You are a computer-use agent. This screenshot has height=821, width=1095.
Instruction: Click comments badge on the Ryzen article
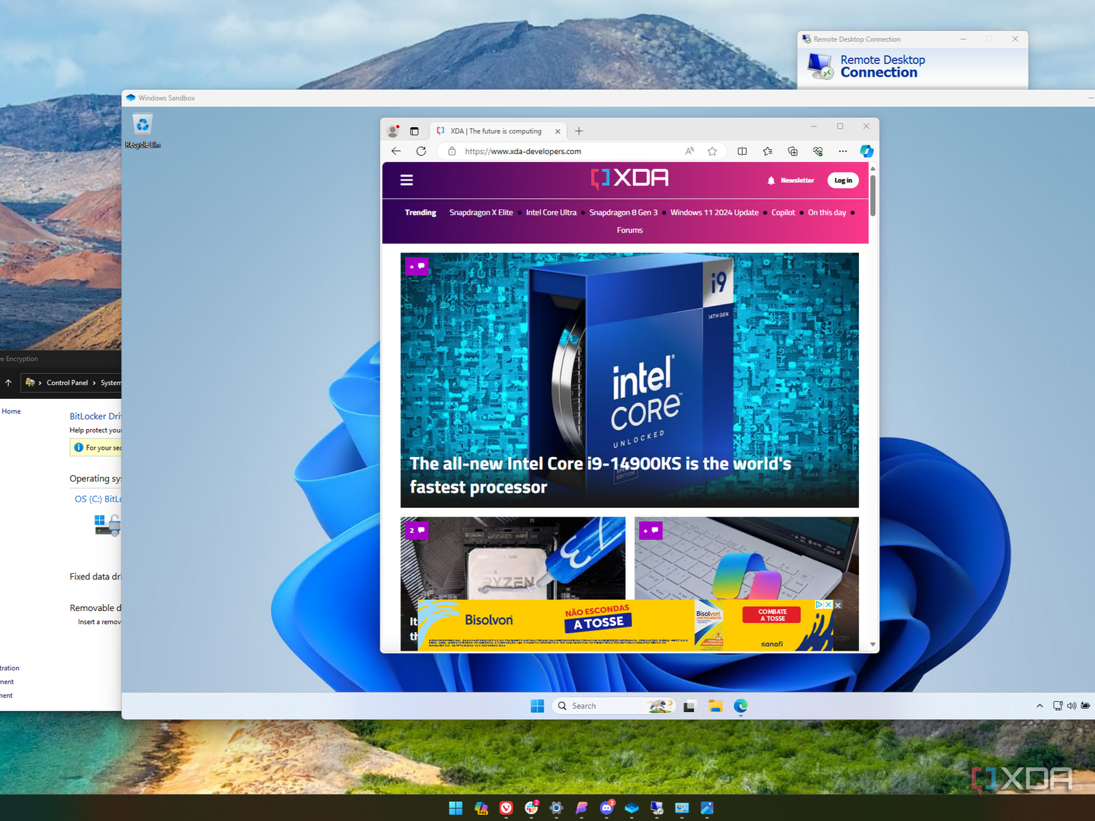(x=417, y=530)
